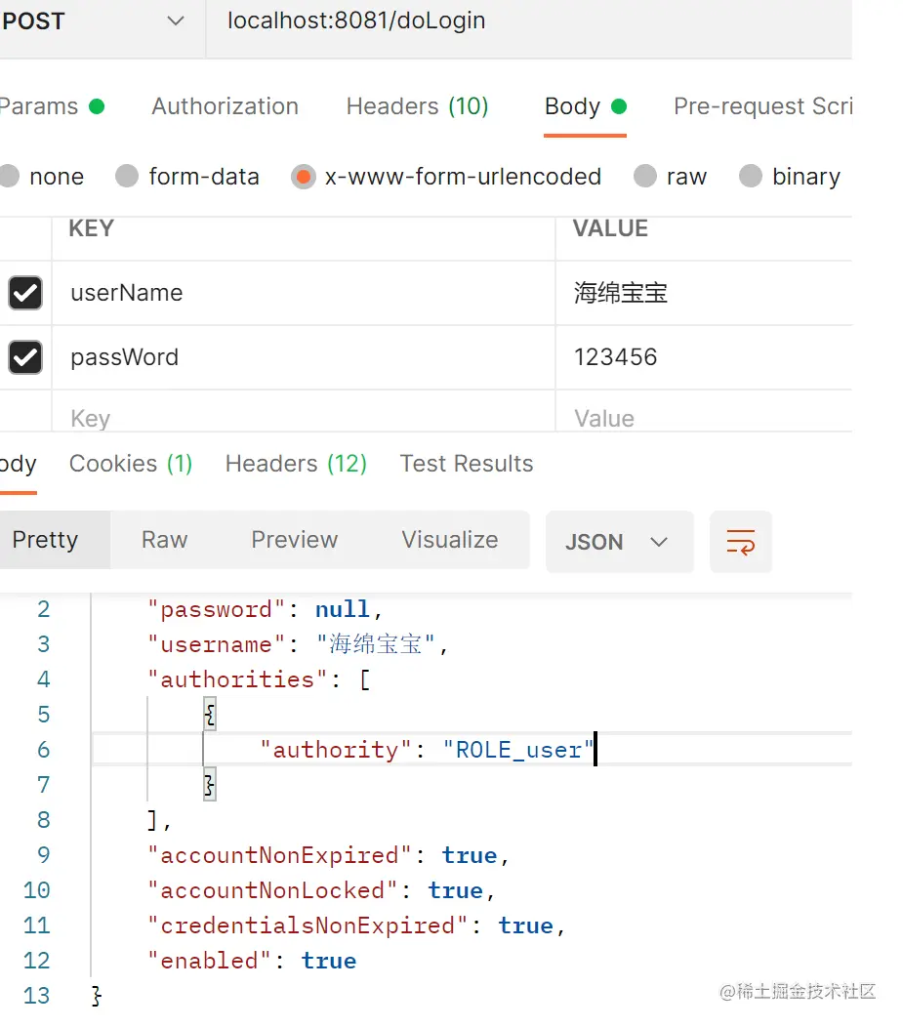Switch to the Authorization tab

tap(225, 106)
